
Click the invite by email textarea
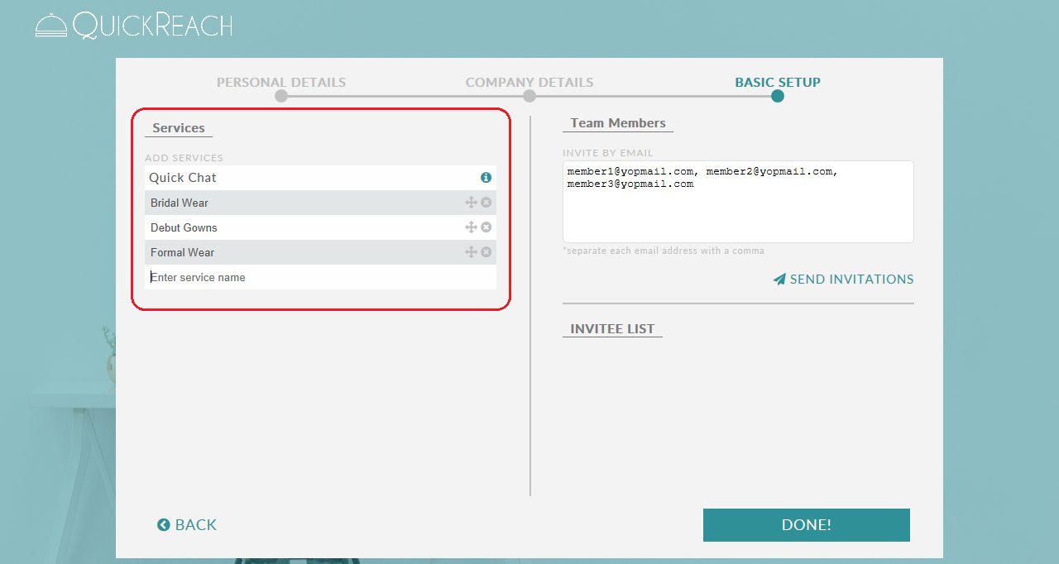click(738, 202)
